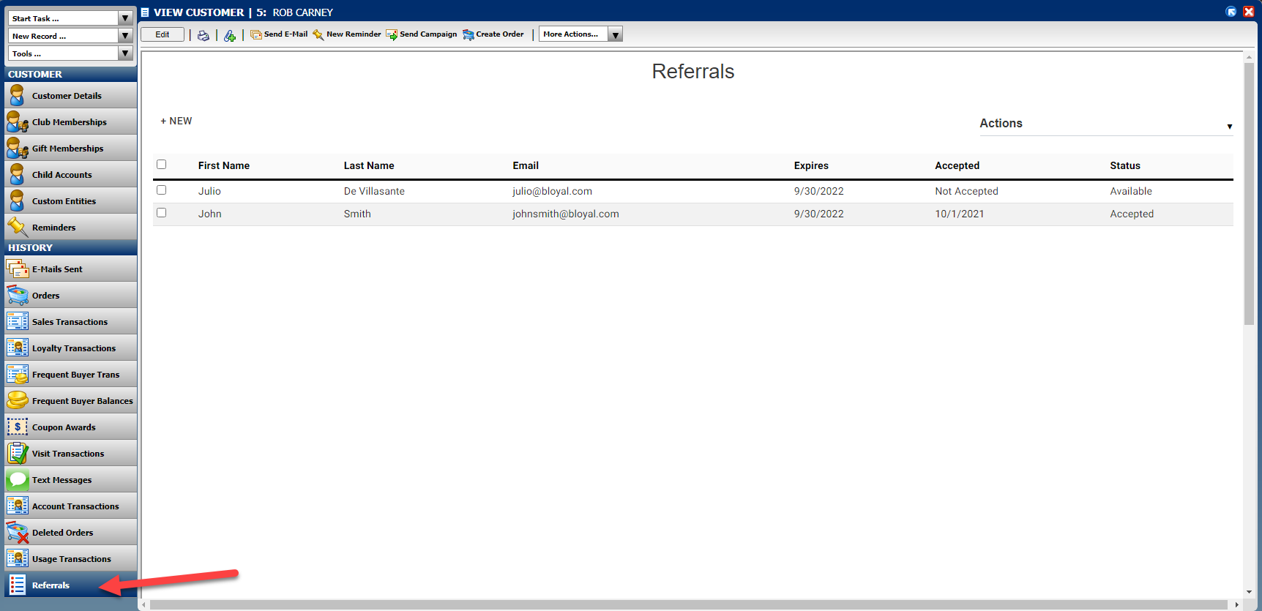Click the Loyalty Transactions icon

coord(17,348)
